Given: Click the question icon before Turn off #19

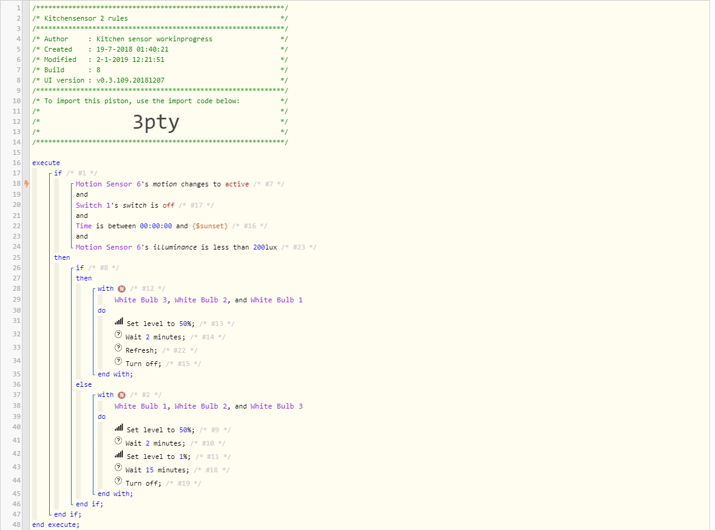Looking at the screenshot, I should pyautogui.click(x=118, y=481).
